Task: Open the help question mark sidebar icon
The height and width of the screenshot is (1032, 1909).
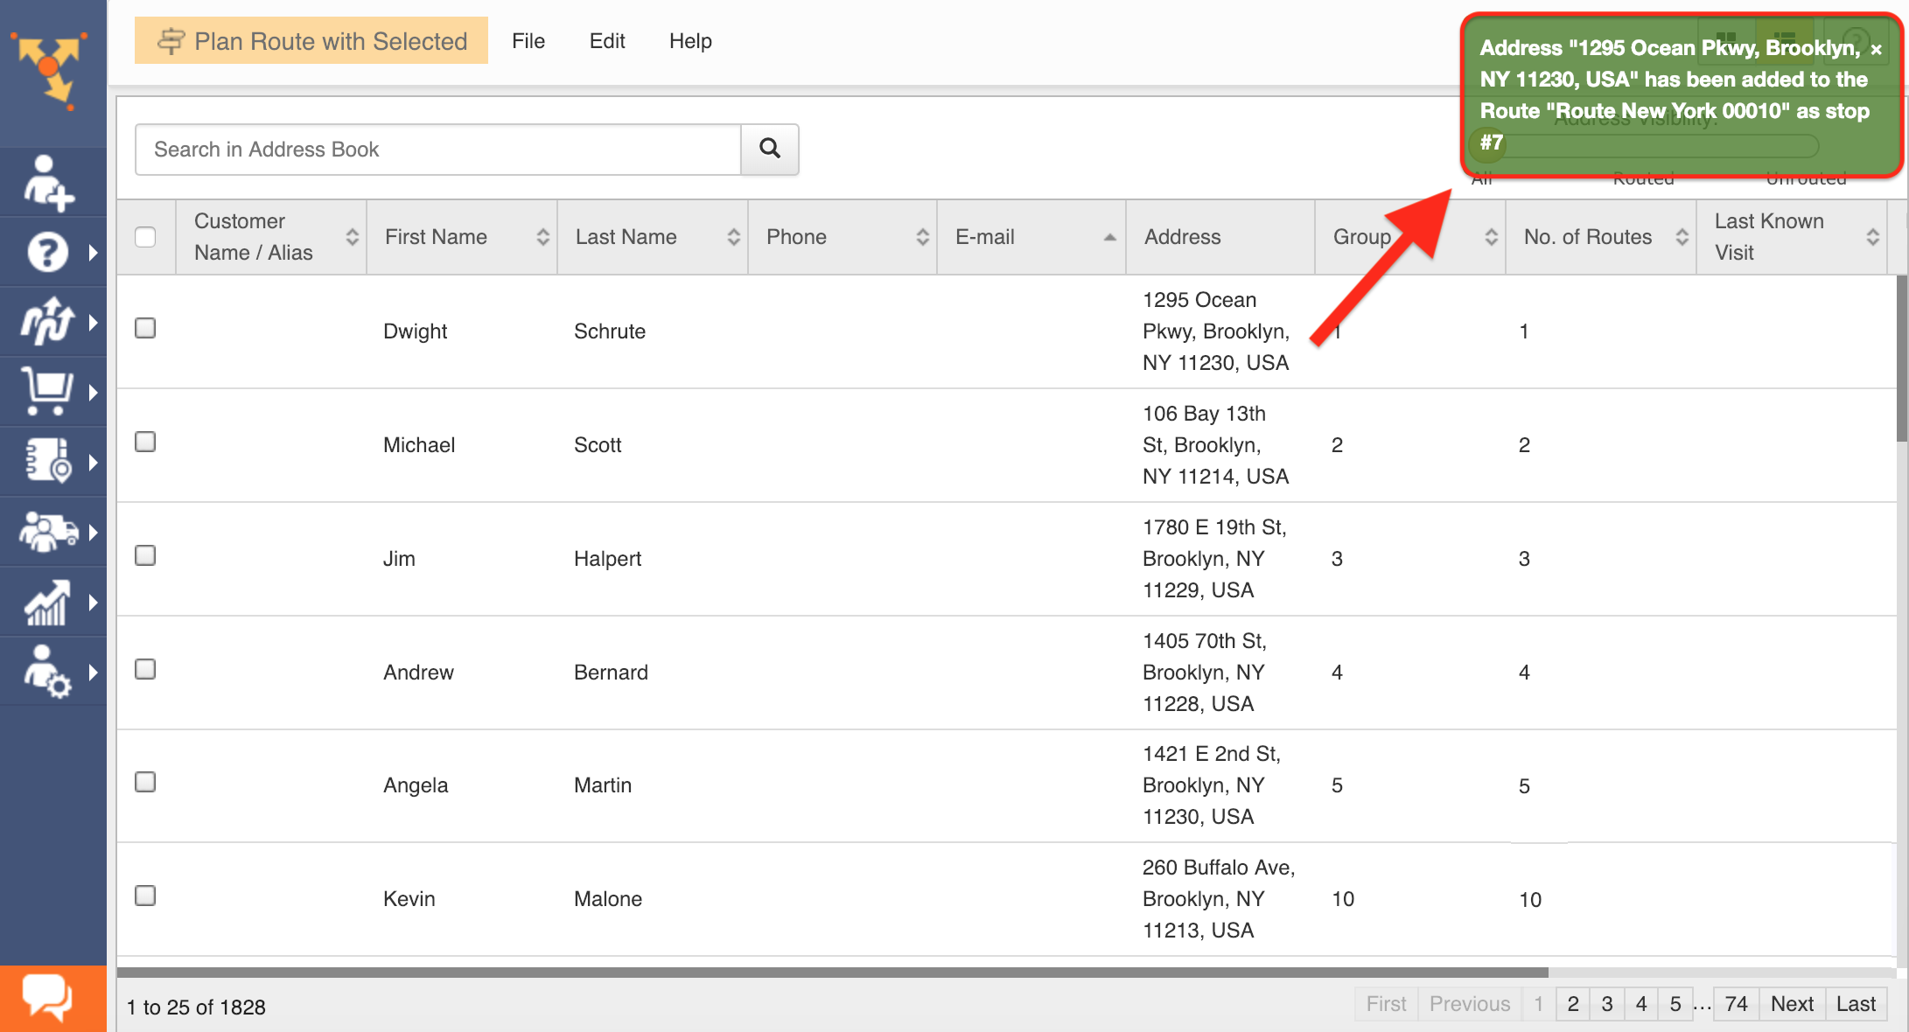Action: (x=48, y=253)
